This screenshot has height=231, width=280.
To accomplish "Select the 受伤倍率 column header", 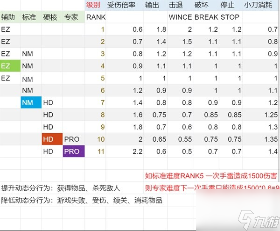I will click(x=125, y=5).
